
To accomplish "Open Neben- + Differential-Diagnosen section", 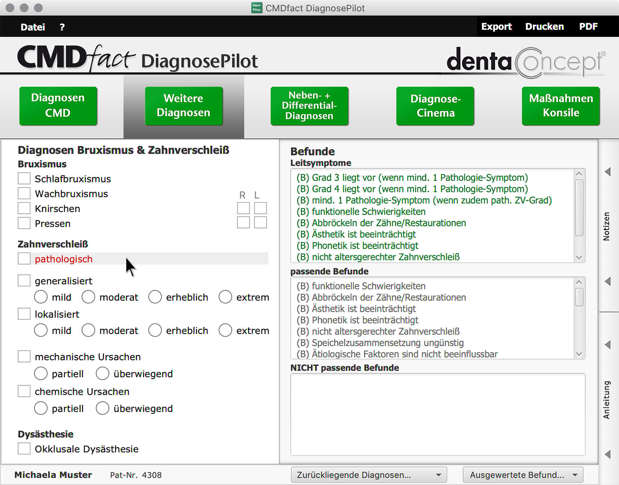I will (x=309, y=106).
